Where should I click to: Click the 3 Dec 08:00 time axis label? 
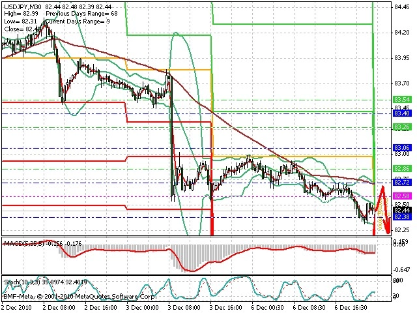pyautogui.click(x=185, y=307)
